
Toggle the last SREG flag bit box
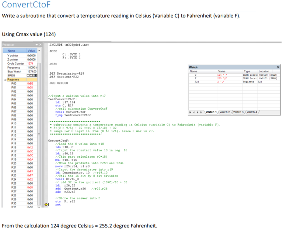36,75
